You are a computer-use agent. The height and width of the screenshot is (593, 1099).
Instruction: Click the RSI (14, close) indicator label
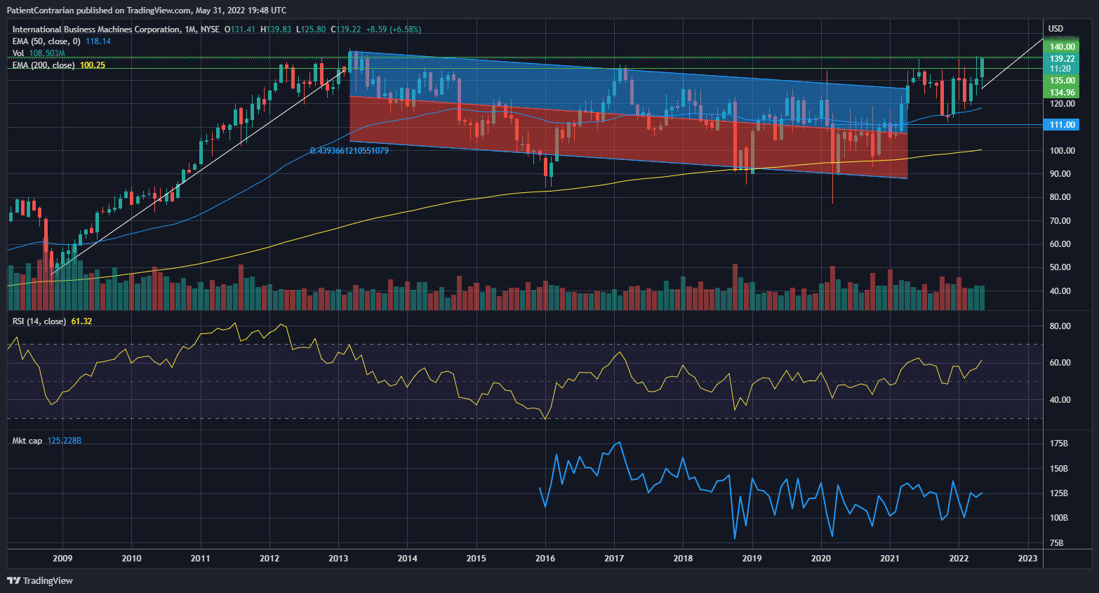click(x=39, y=321)
